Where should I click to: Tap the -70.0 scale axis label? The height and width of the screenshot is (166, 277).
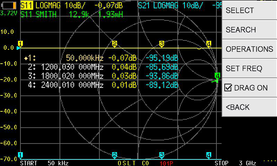click(9, 159)
